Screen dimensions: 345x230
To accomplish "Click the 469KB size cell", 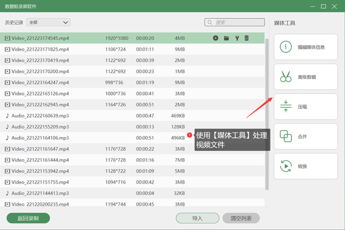I will pyautogui.click(x=178, y=116).
